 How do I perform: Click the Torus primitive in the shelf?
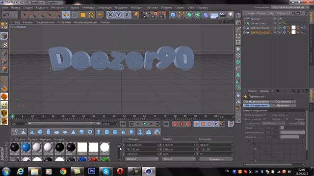(x=90, y=132)
